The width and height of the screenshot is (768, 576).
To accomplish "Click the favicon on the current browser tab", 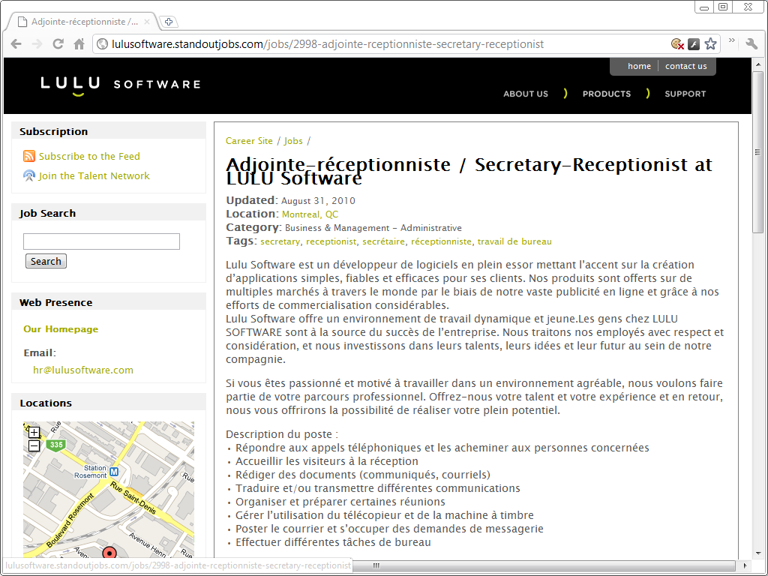I will coord(23,22).
